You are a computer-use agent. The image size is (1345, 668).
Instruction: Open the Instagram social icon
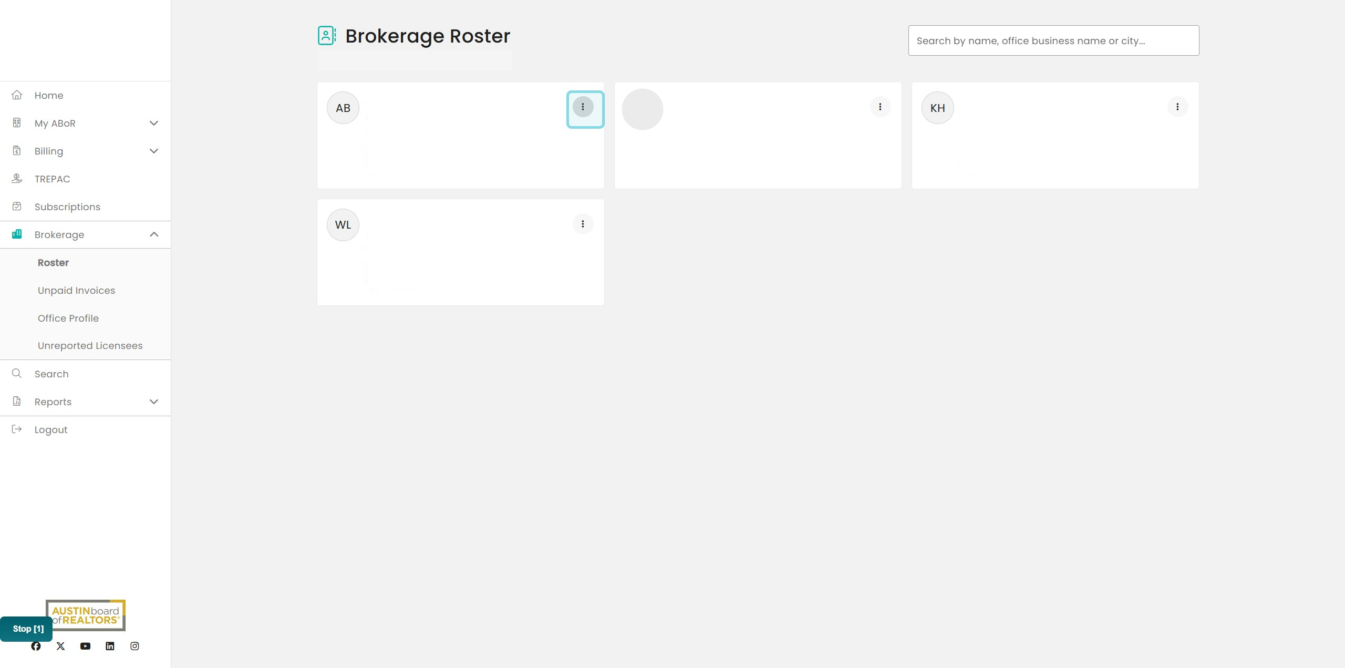coord(134,646)
